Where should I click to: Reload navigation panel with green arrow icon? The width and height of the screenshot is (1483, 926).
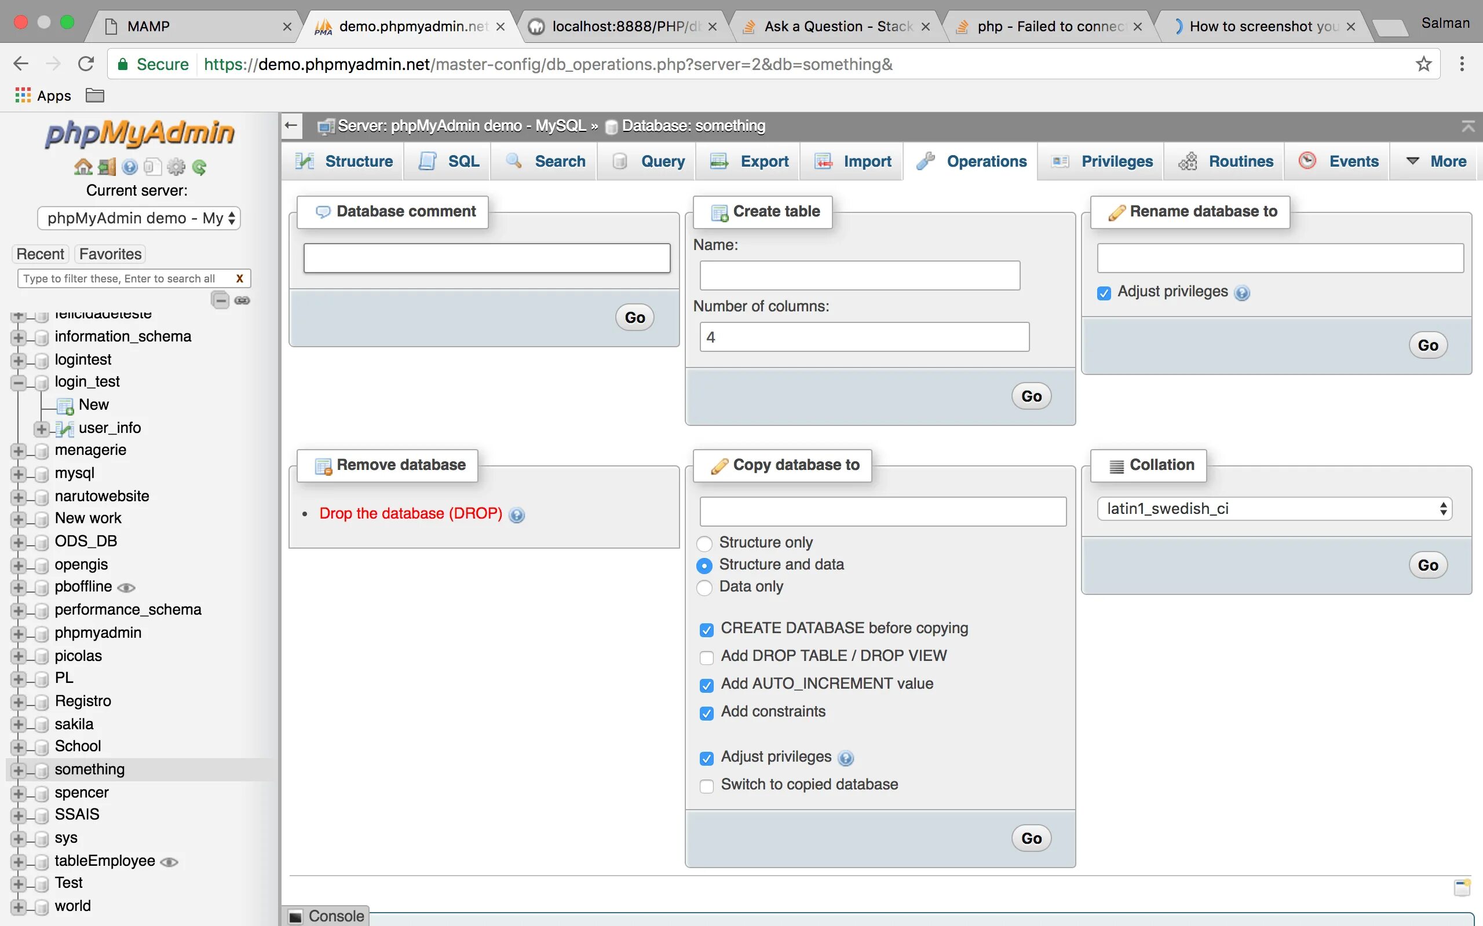tap(199, 167)
